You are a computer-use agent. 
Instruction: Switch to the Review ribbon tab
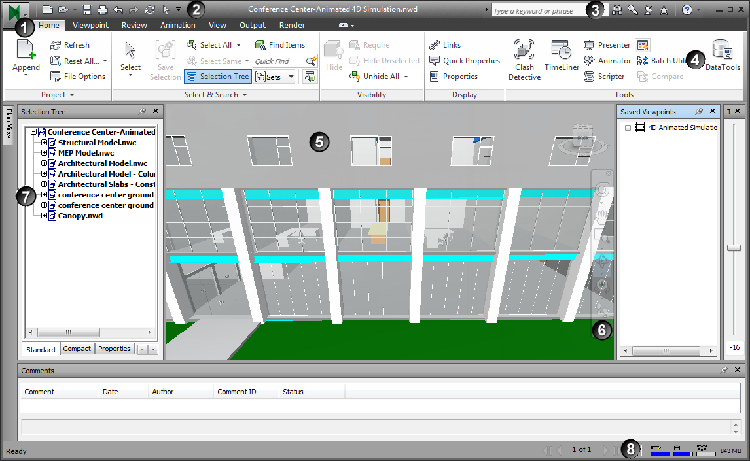pos(134,26)
